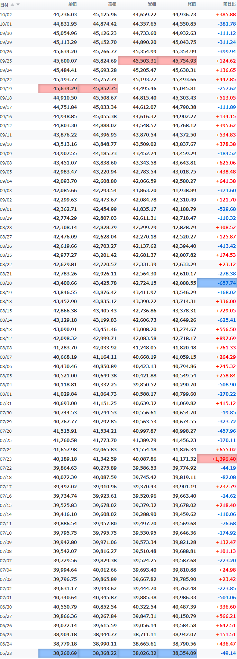Screen dimensions: 237x659
Task: Select highlighted high price 38,368.22
Action: click(98, 653)
